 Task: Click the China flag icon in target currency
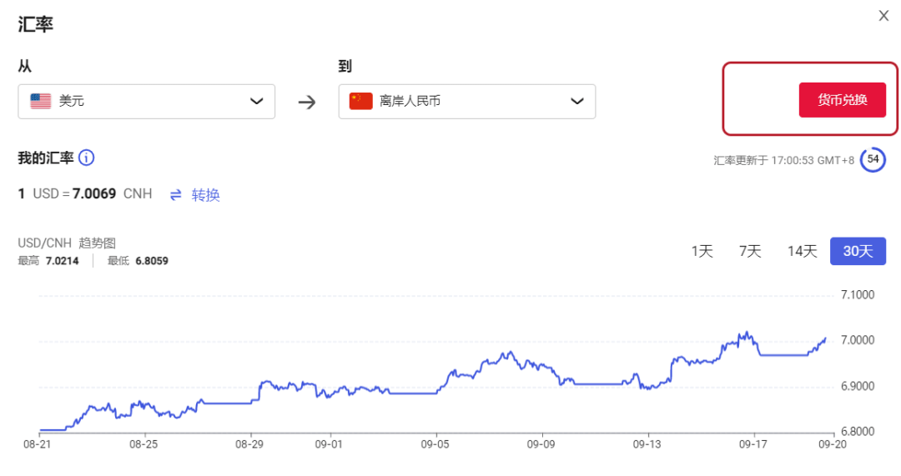pos(360,101)
